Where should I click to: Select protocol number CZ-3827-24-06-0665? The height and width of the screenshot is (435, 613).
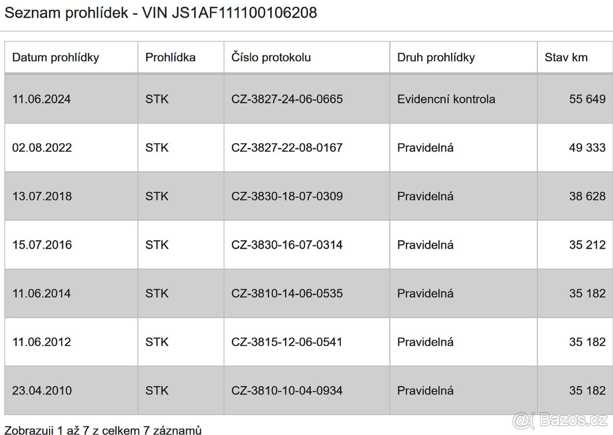(x=287, y=99)
